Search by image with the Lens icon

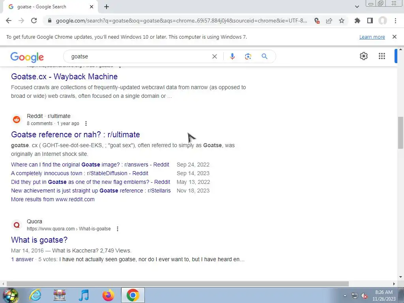tap(248, 56)
